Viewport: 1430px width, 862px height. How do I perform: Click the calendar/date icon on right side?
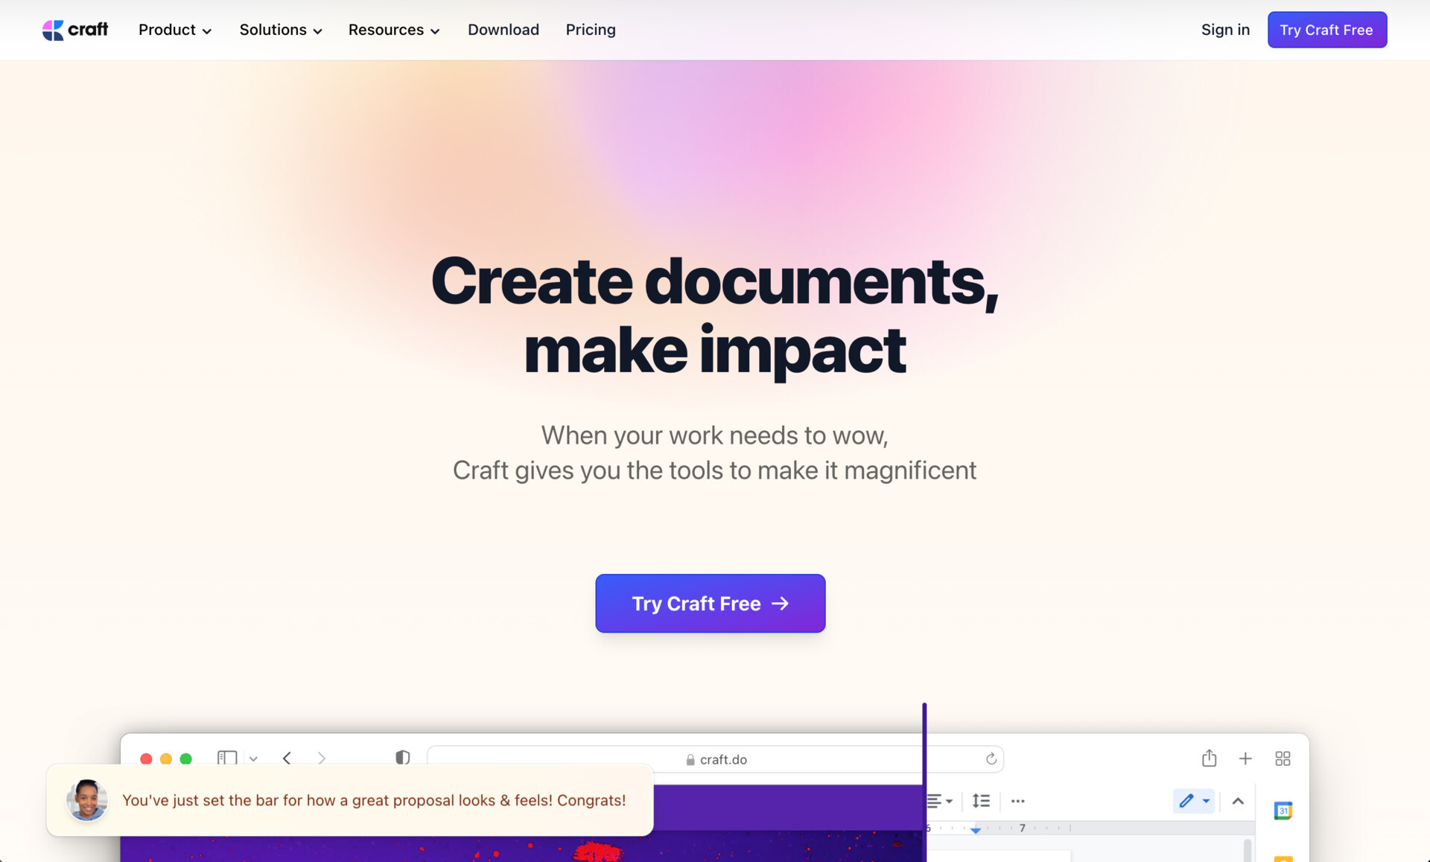pos(1283,810)
